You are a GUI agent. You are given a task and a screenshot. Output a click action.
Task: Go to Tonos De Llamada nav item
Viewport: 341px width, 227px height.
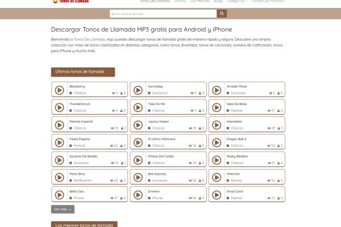tap(155, 1)
